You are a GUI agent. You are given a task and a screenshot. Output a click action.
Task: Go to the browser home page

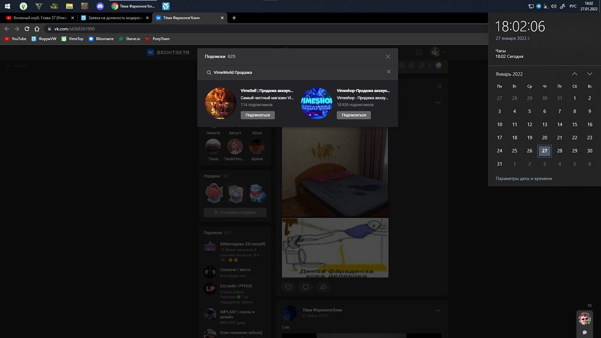pyautogui.click(x=38, y=29)
